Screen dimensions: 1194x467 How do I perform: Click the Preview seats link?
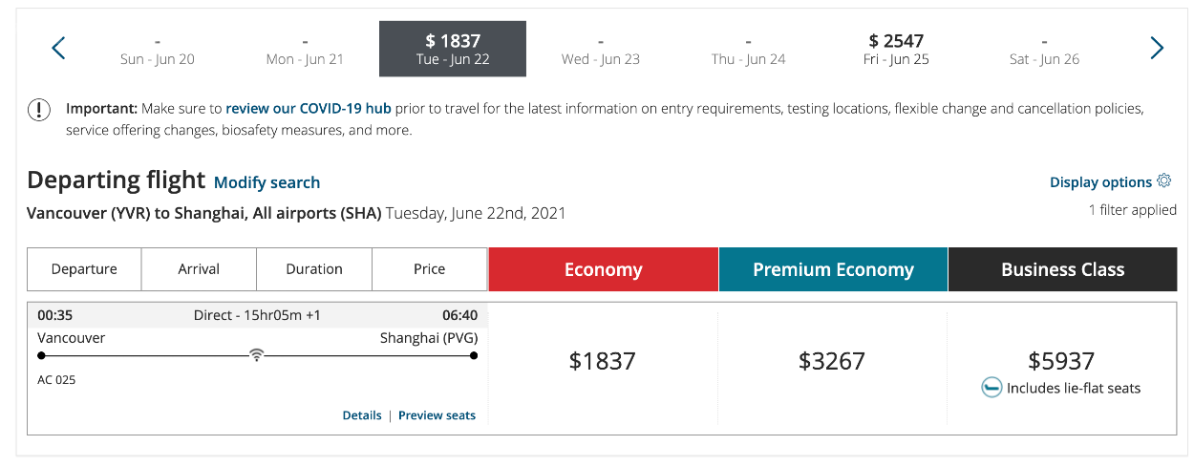click(437, 415)
